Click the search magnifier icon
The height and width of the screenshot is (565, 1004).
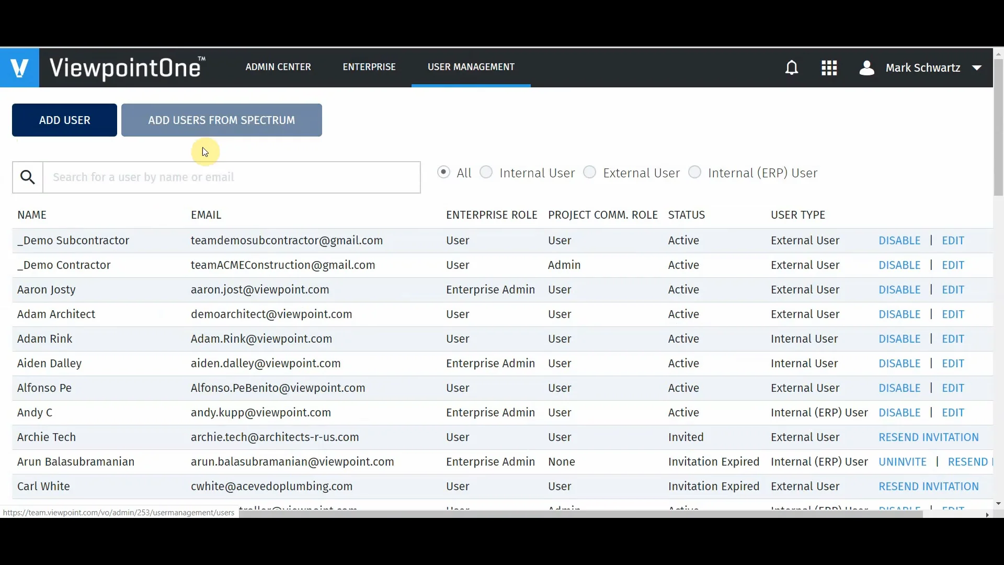click(x=28, y=177)
